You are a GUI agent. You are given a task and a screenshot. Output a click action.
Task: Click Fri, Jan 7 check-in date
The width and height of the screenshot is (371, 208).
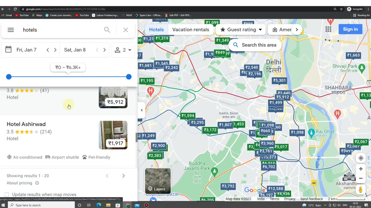pos(26,50)
